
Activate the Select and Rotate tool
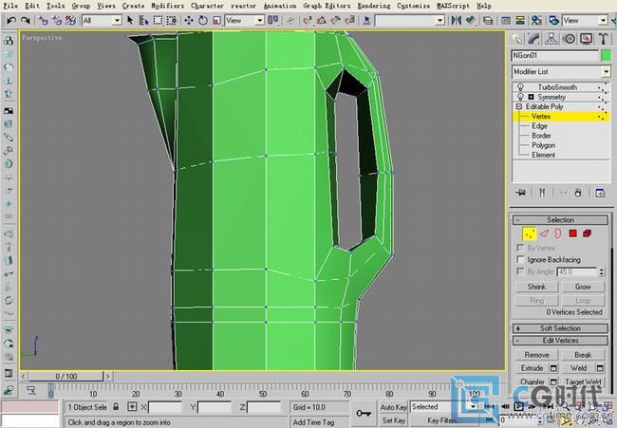[x=202, y=20]
